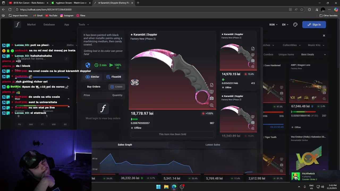Viewport: 340px width, 191px height.
Task: Click the blue shield icon
Action: tap(88, 65)
